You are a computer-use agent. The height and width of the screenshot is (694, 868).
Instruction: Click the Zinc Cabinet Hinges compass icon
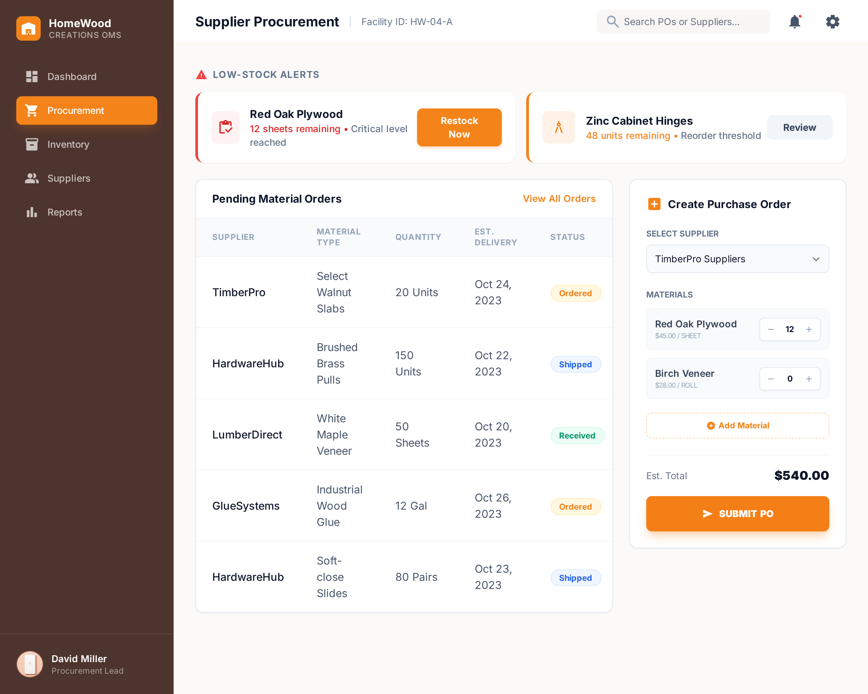point(558,127)
